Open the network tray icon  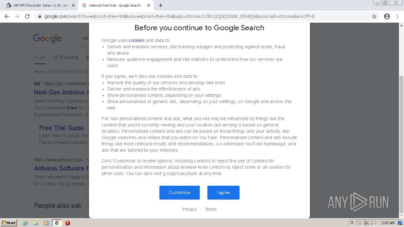pos(366,223)
